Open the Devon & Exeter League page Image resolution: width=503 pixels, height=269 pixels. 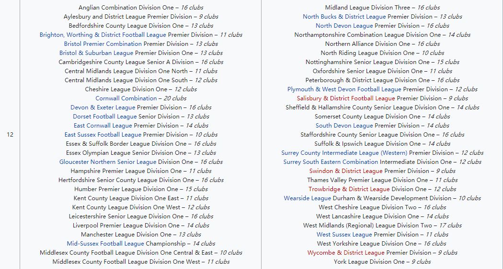[x=103, y=108]
